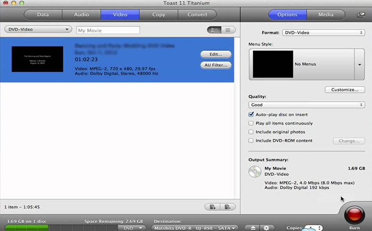Disable Auto-play disc on insert

click(251, 114)
